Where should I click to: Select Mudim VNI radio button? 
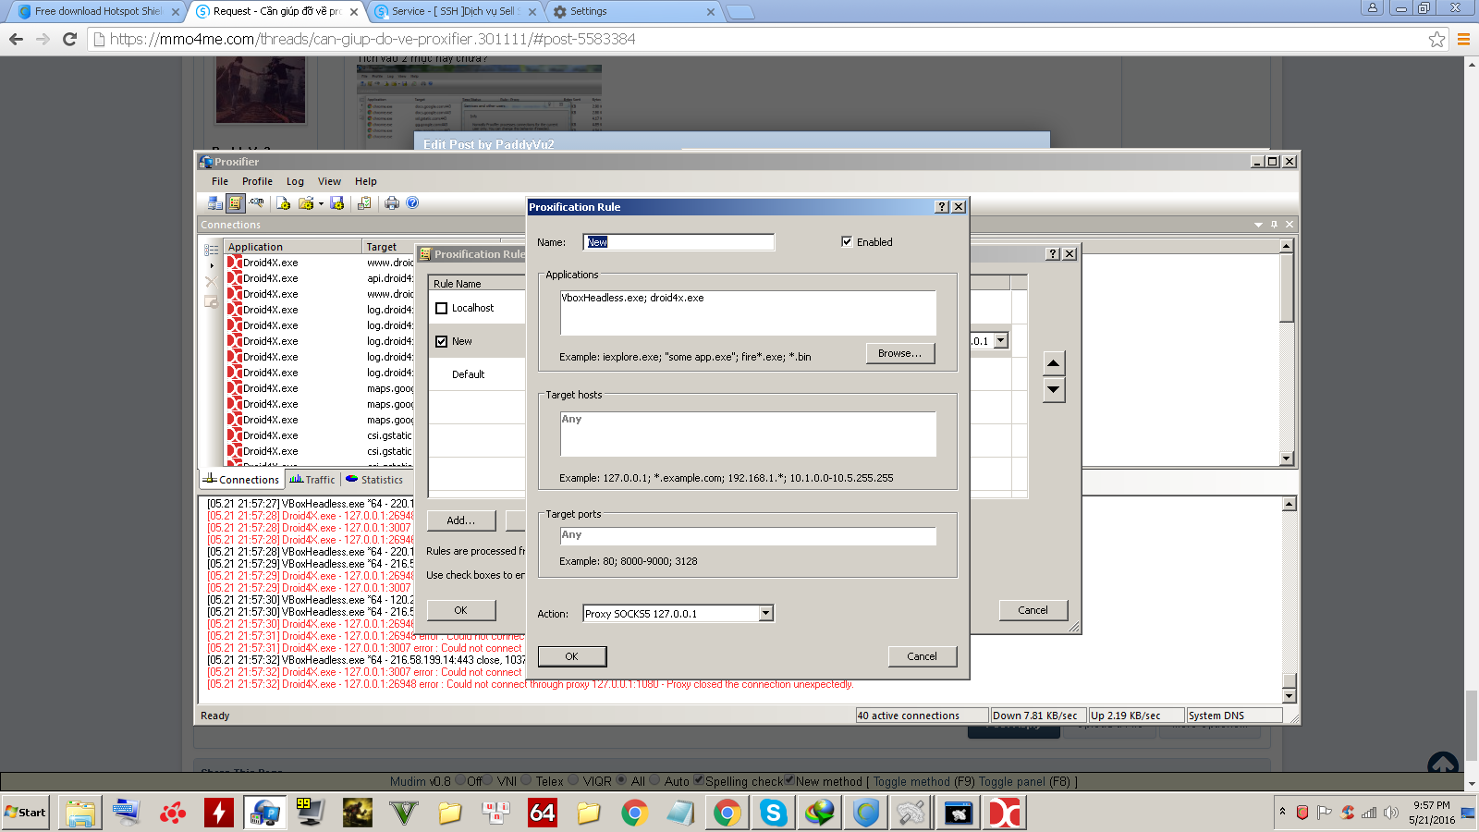[x=489, y=780]
